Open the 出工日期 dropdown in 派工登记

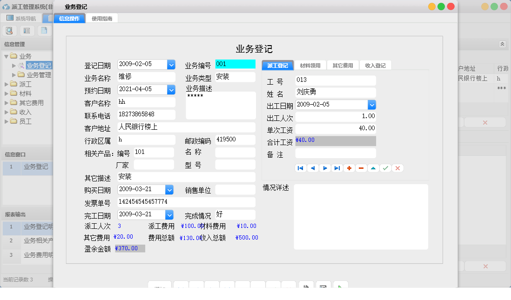coord(371,104)
